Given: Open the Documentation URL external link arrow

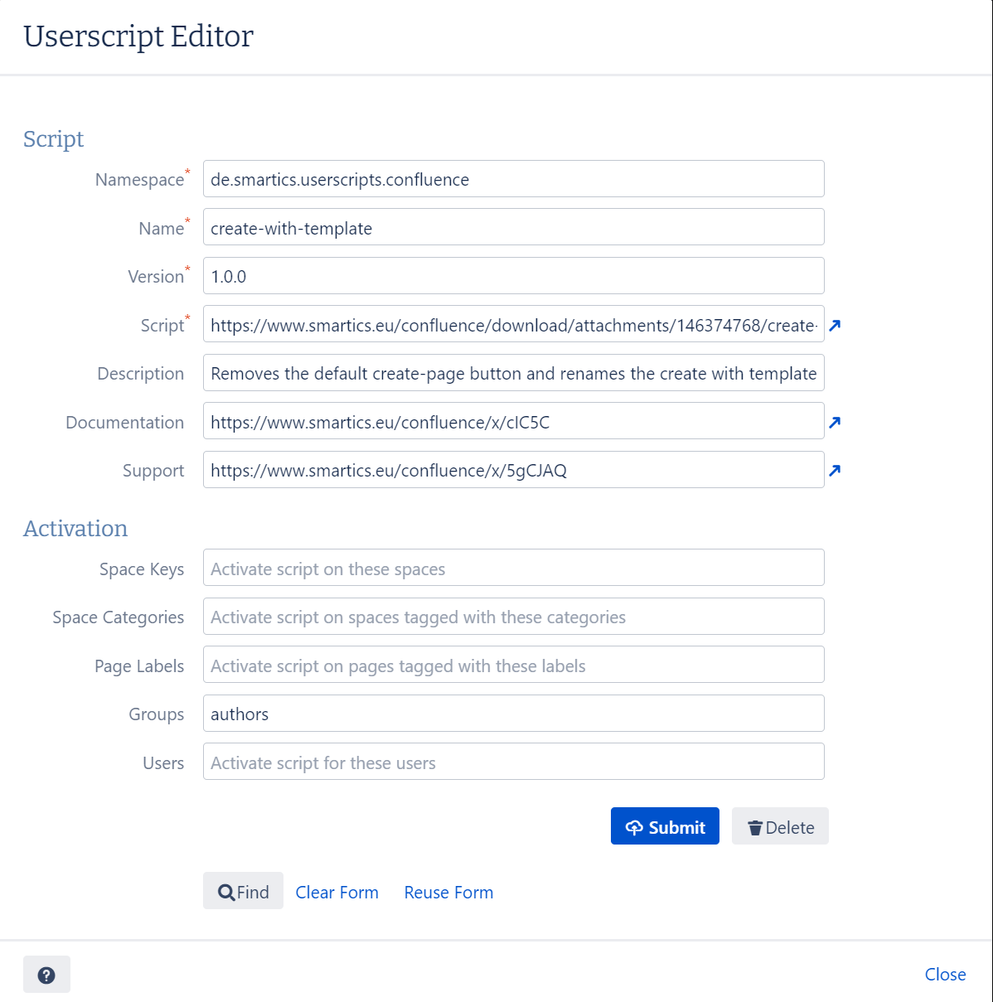Looking at the screenshot, I should [x=835, y=423].
